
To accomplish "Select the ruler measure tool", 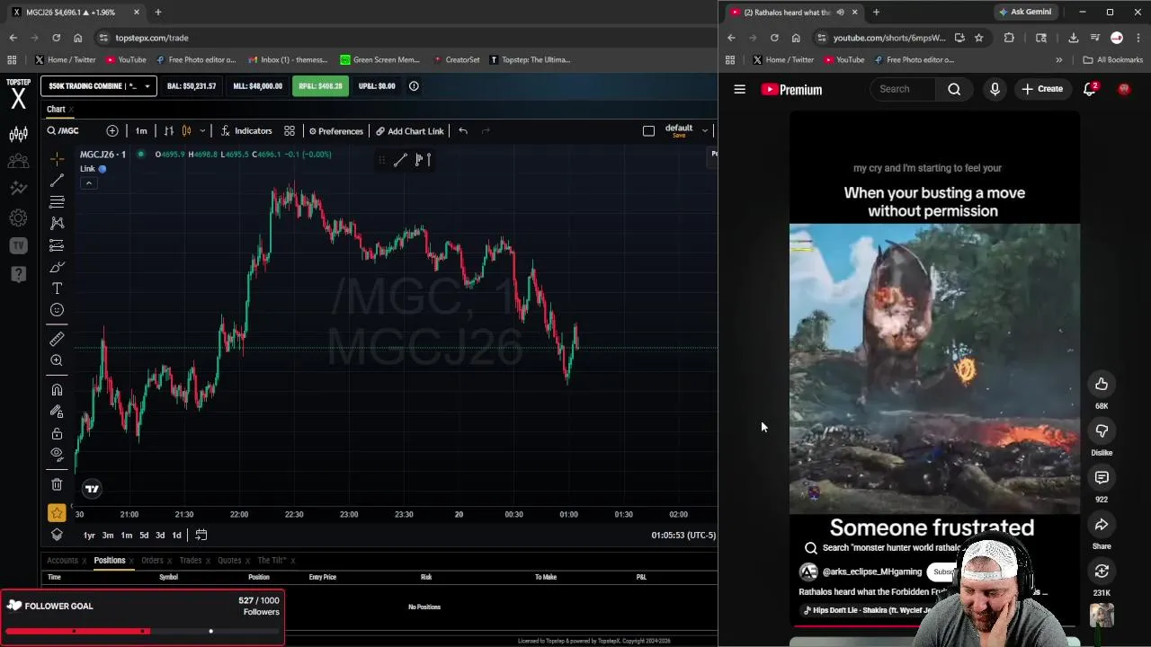I will [57, 339].
